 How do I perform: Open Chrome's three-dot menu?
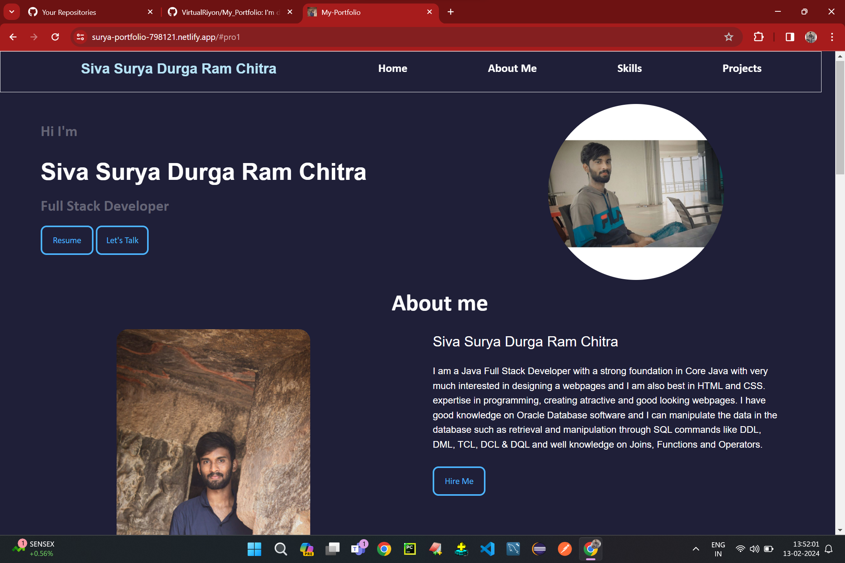(832, 37)
